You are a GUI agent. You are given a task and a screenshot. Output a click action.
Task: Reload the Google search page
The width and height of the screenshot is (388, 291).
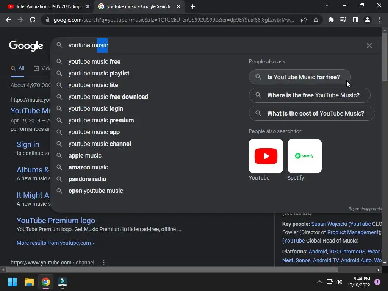pos(33,20)
